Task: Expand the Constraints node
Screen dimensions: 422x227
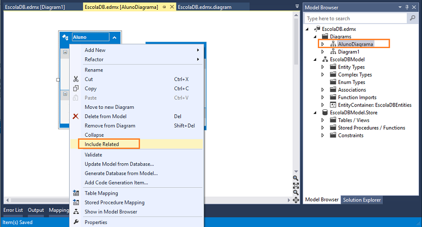Action: (323, 135)
